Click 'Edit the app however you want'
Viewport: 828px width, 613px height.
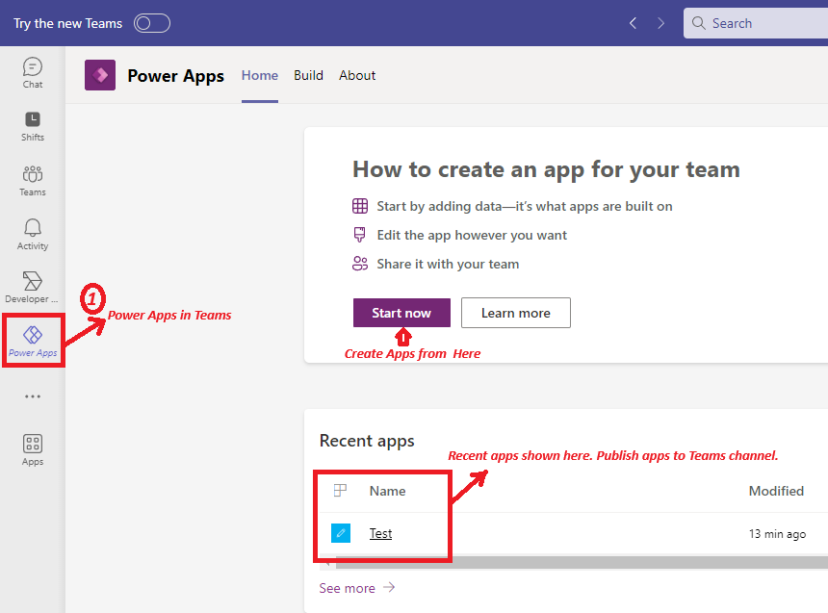click(x=472, y=235)
